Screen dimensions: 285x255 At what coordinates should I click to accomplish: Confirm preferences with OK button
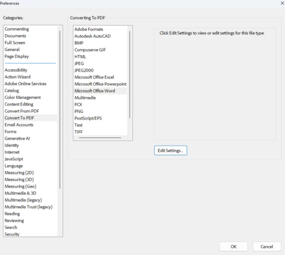233,247
